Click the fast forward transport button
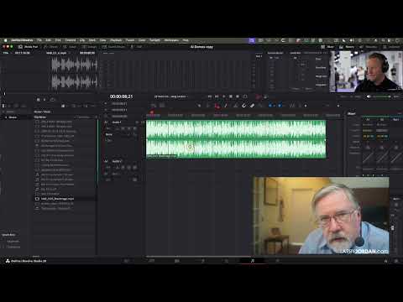The image size is (403, 302). (x=217, y=96)
